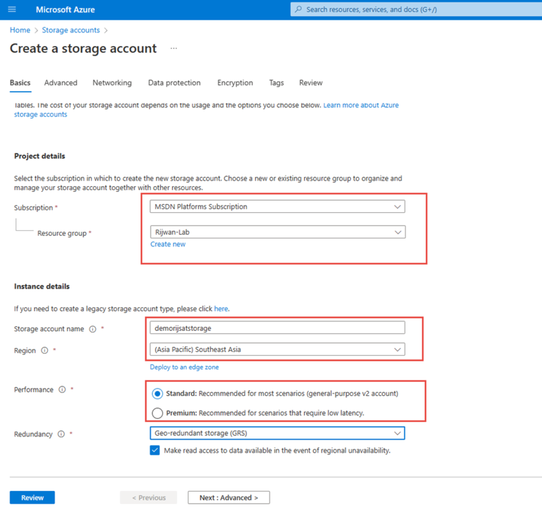Show Region info tooltip icon
Screen dimensions: 542x517
(45, 351)
